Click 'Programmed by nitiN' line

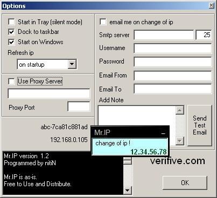pos(30,163)
